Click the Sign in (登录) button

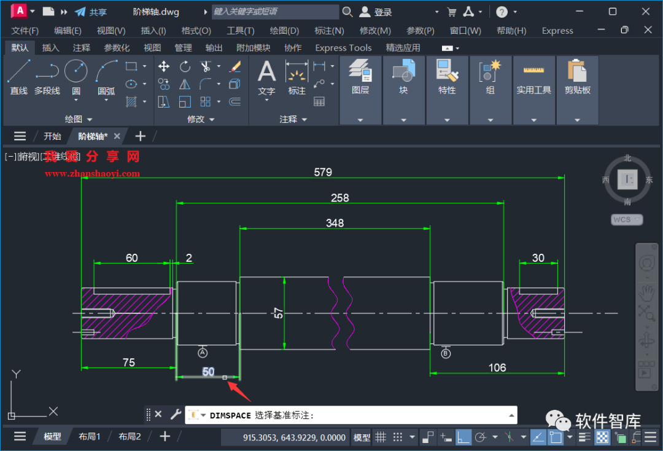pyautogui.click(x=376, y=12)
